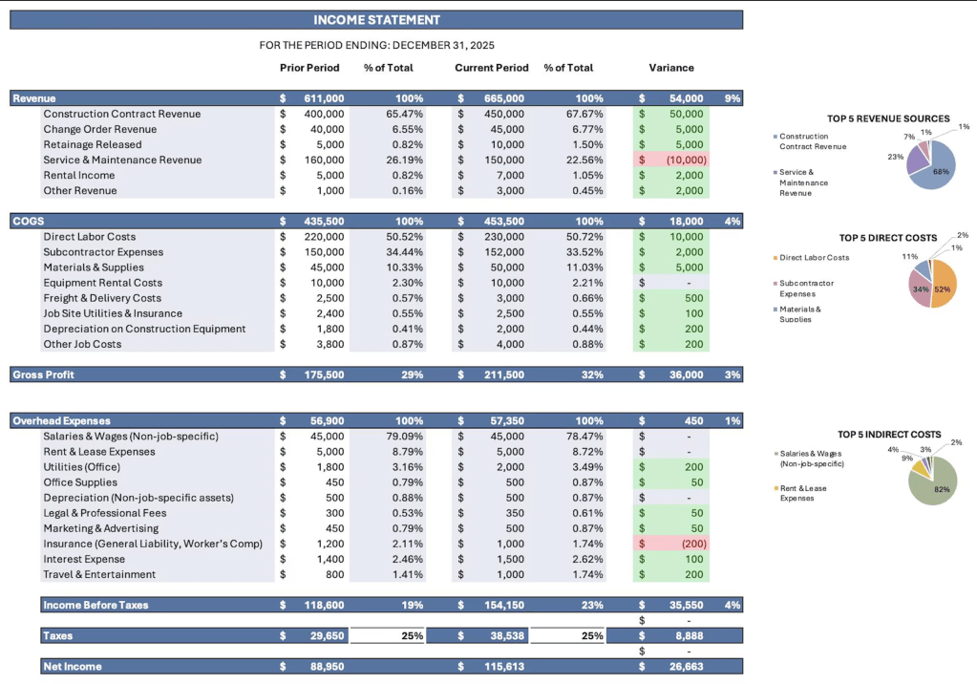The height and width of the screenshot is (684, 977).
Task: Click the Service & Maintenance Revenue legend marker
Action: pos(776,174)
